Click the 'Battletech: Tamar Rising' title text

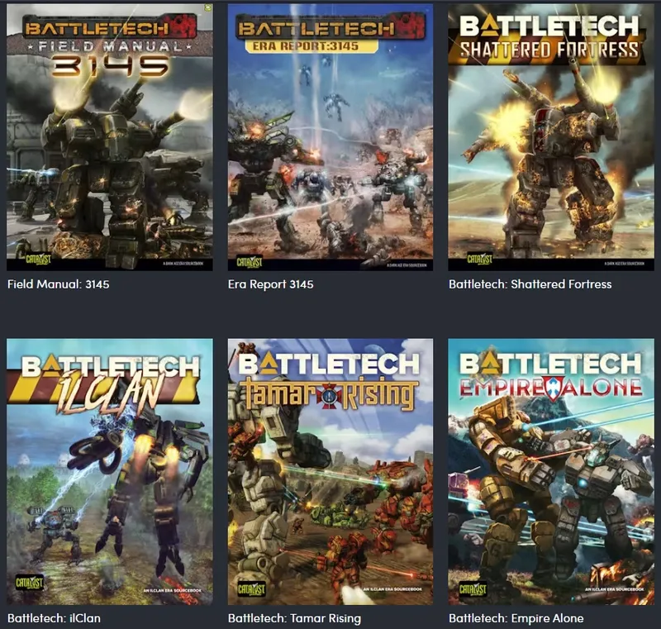coord(295,618)
